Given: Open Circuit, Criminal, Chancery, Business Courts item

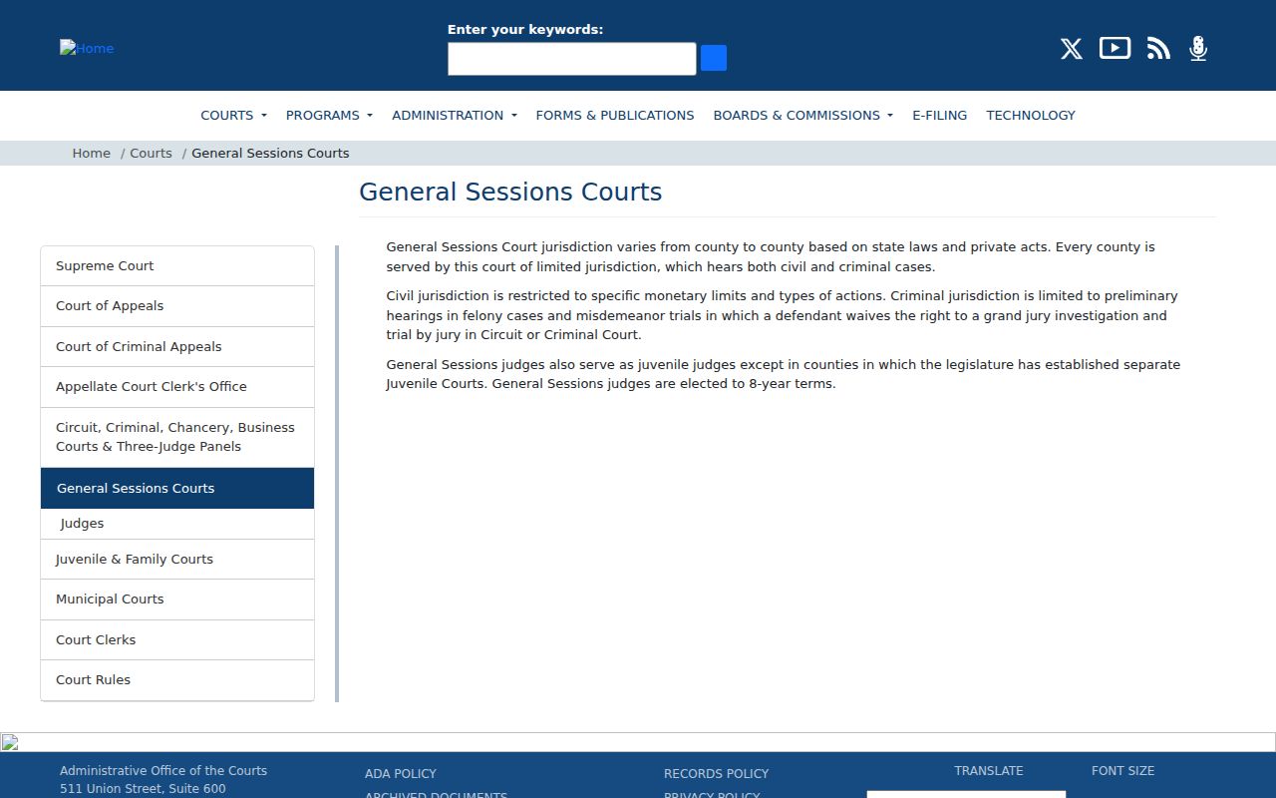Looking at the screenshot, I should click(177, 437).
